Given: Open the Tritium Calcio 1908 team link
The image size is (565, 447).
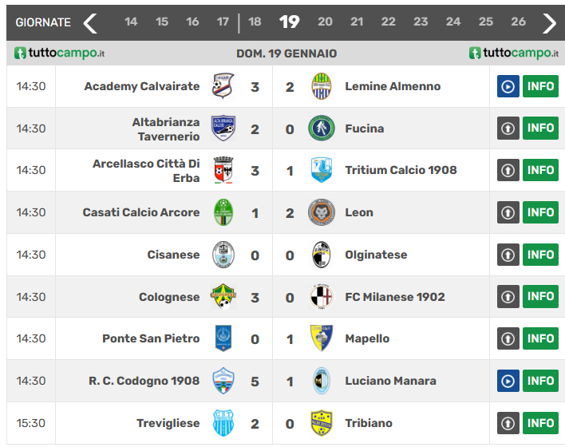Looking at the screenshot, I should click(x=401, y=170).
